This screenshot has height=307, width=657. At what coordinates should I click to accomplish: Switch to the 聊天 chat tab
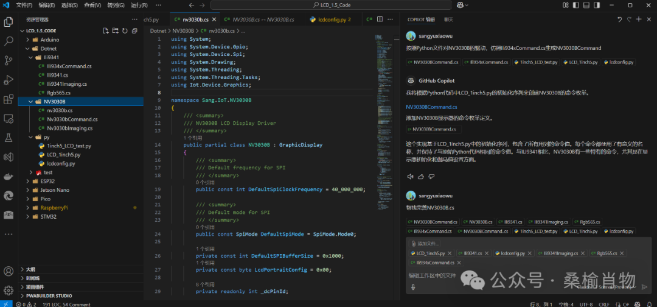coord(448,19)
